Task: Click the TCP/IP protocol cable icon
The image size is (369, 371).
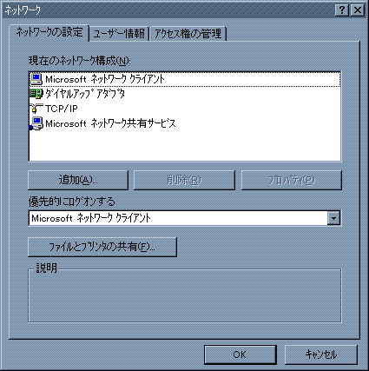Action: 36,109
